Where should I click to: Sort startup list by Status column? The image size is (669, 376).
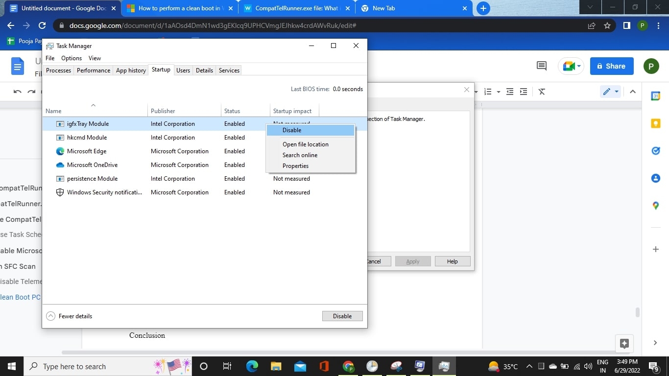pos(245,111)
